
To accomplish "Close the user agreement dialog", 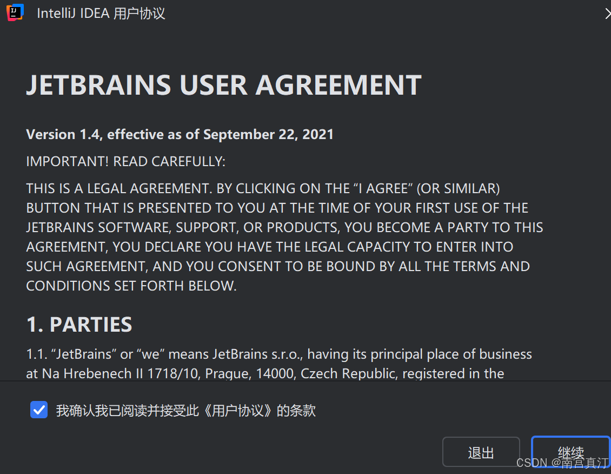I will [607, 14].
